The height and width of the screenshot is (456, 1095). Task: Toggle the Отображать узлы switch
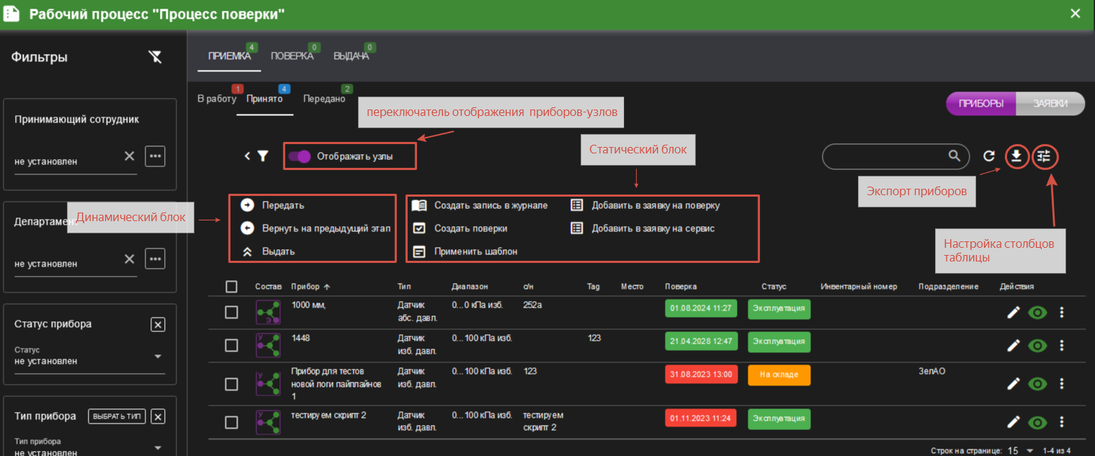click(299, 156)
